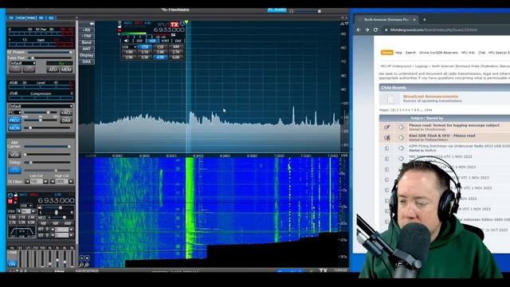510x287 pixels.
Task: Click the slice frequency 6.933.000 on flag
Action: pos(169,30)
